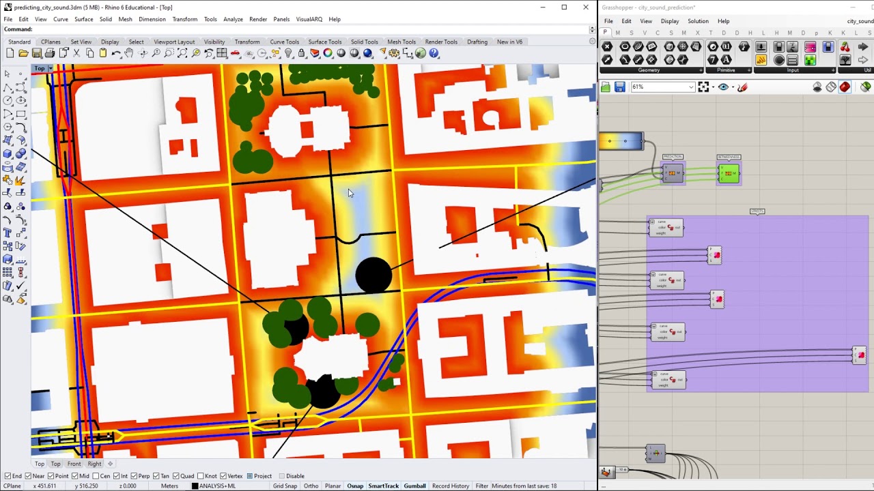Click the Cut scissors icon
Viewport: 874px width, 491px height.
point(76,53)
